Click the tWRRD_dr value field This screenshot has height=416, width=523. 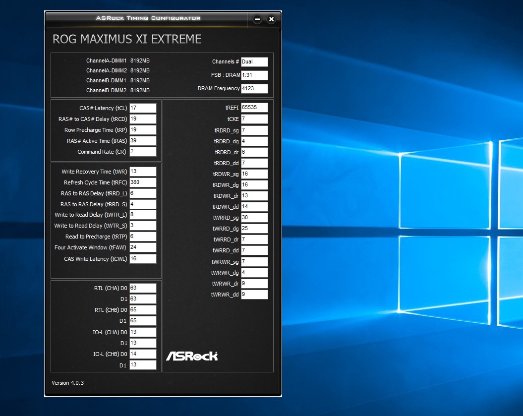tap(254, 239)
